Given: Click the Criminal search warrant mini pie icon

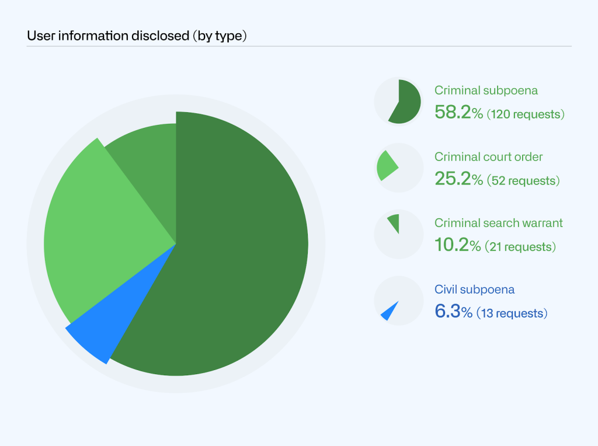Looking at the screenshot, I should (x=398, y=234).
